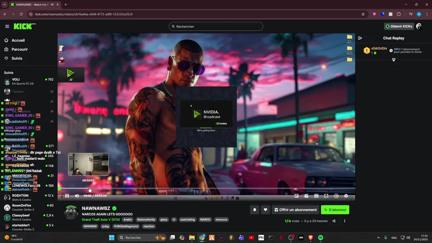
Task: Open Classybeef recommended channel
Action: [29, 217]
